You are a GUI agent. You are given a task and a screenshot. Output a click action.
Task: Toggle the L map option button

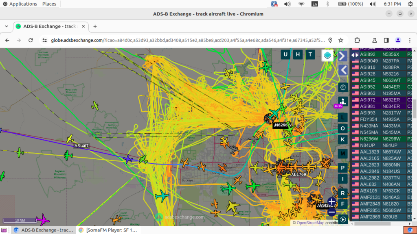[x=342, y=117]
